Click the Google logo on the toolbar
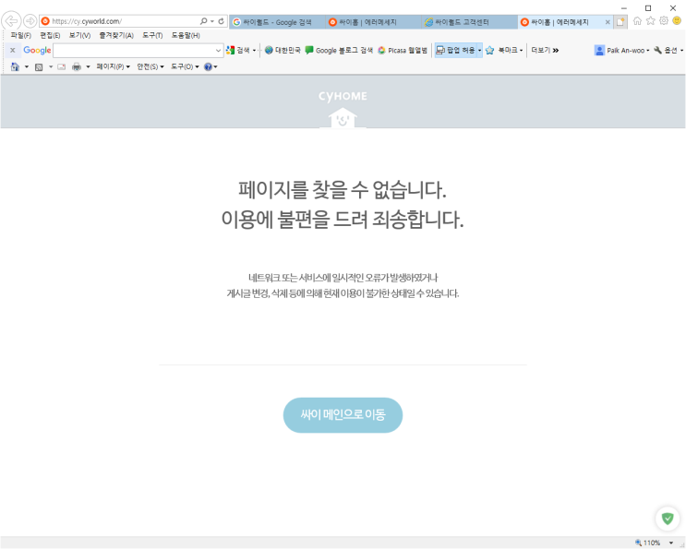This screenshot has height=549, width=686. click(x=37, y=50)
